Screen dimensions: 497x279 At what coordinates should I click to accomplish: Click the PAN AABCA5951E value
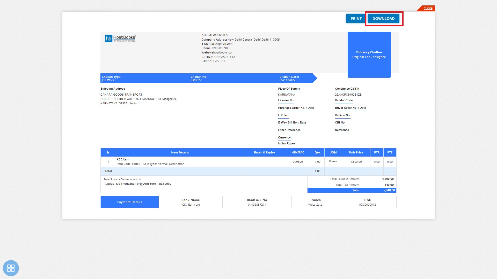click(216, 61)
